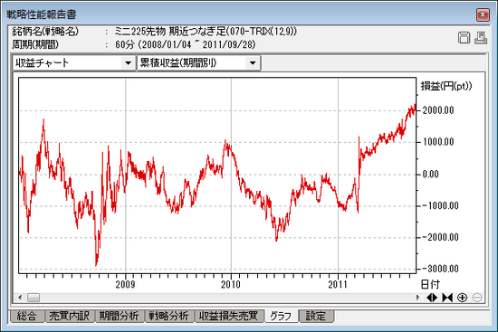Click the 2010 axis label

click(x=231, y=284)
